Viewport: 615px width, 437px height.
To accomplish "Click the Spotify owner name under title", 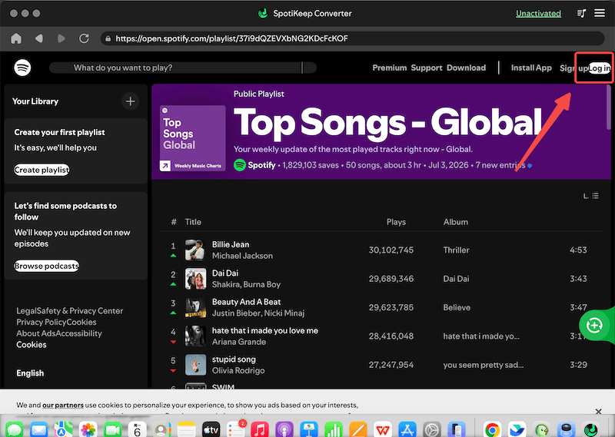I will (261, 165).
